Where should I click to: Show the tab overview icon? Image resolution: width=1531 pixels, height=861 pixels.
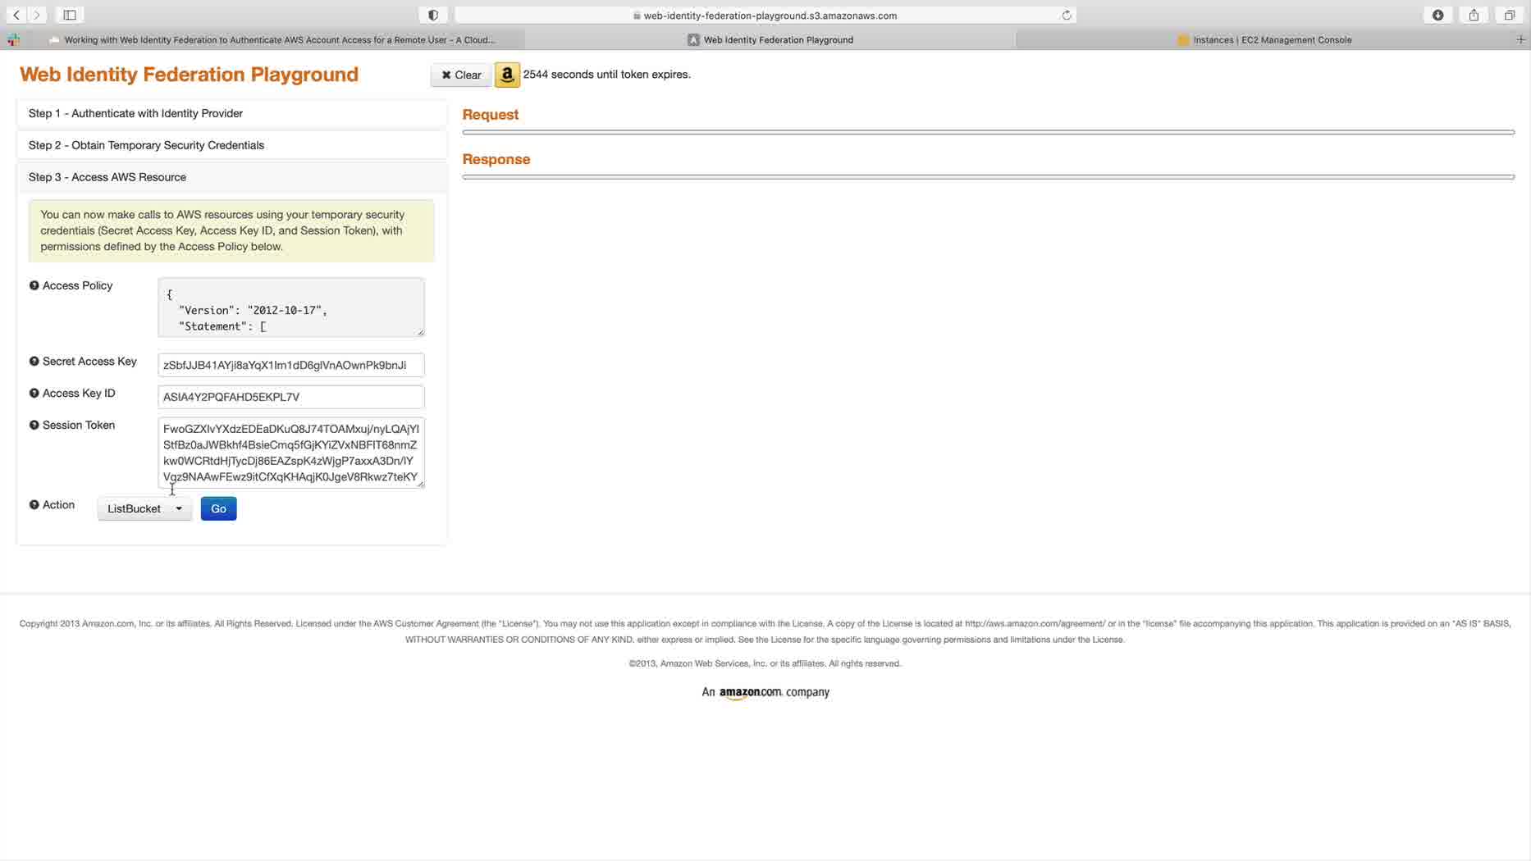(1510, 15)
